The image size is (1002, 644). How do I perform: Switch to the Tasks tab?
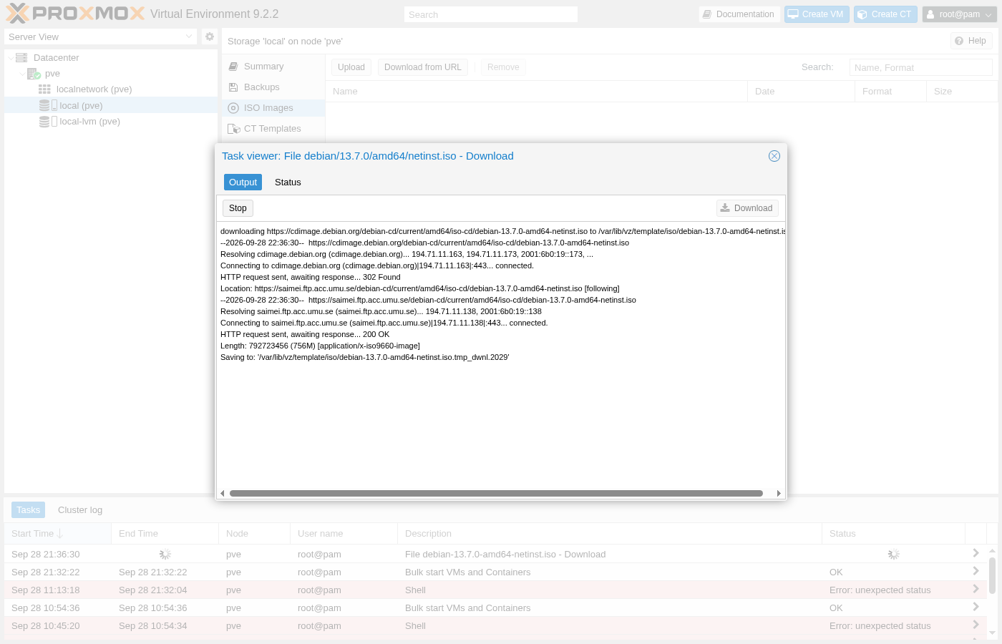click(x=28, y=510)
